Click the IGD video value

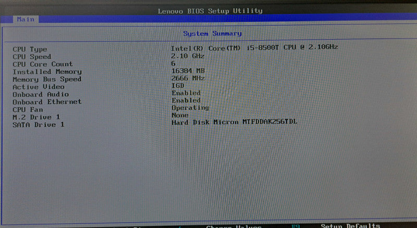(178, 86)
